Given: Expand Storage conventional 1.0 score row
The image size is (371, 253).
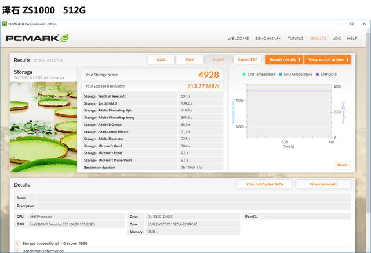Looking at the screenshot, I should tap(17, 243).
